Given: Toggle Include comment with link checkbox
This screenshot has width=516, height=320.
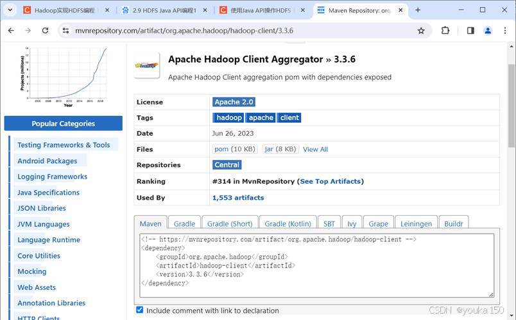Looking at the screenshot, I should coord(139,310).
